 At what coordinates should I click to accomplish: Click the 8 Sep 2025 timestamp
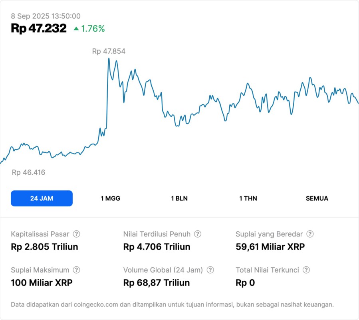(46, 16)
